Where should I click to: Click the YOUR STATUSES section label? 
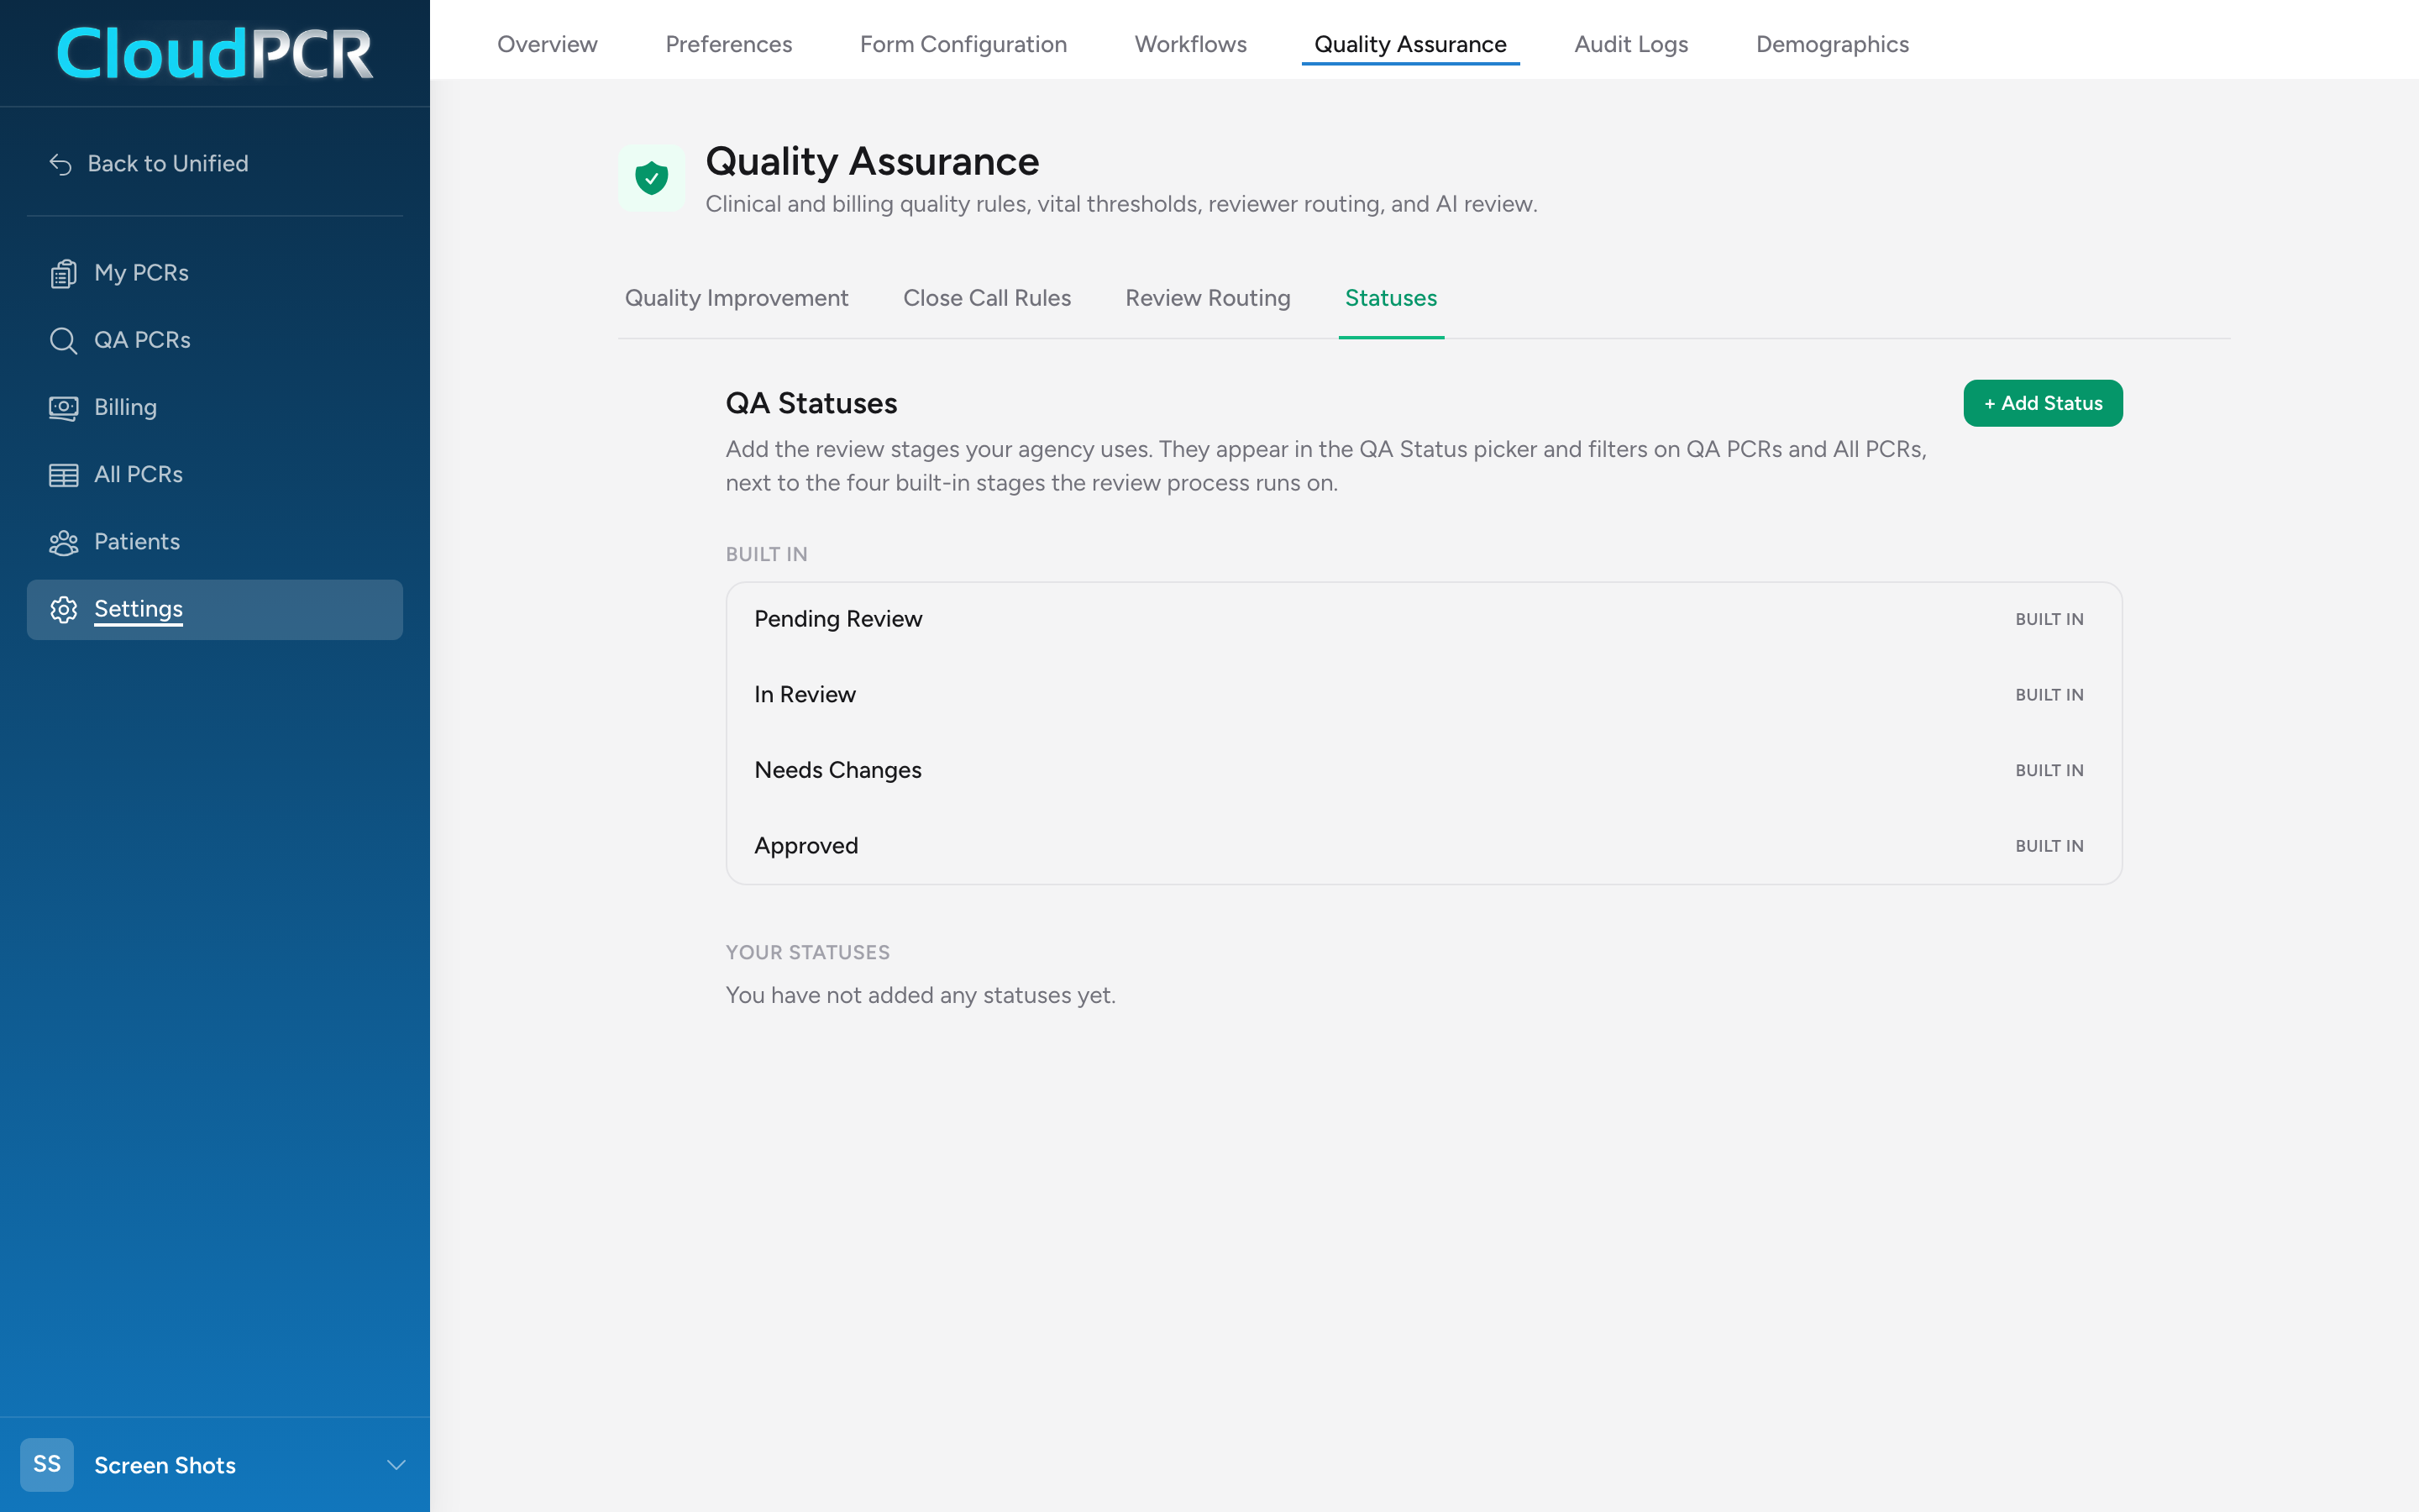pos(808,953)
